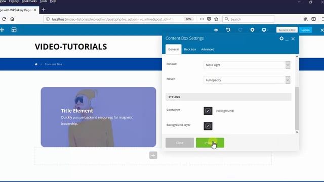Screen dimensions: 324x182
Task: Open the Bookmarks menu
Action: (x=29, y=1)
